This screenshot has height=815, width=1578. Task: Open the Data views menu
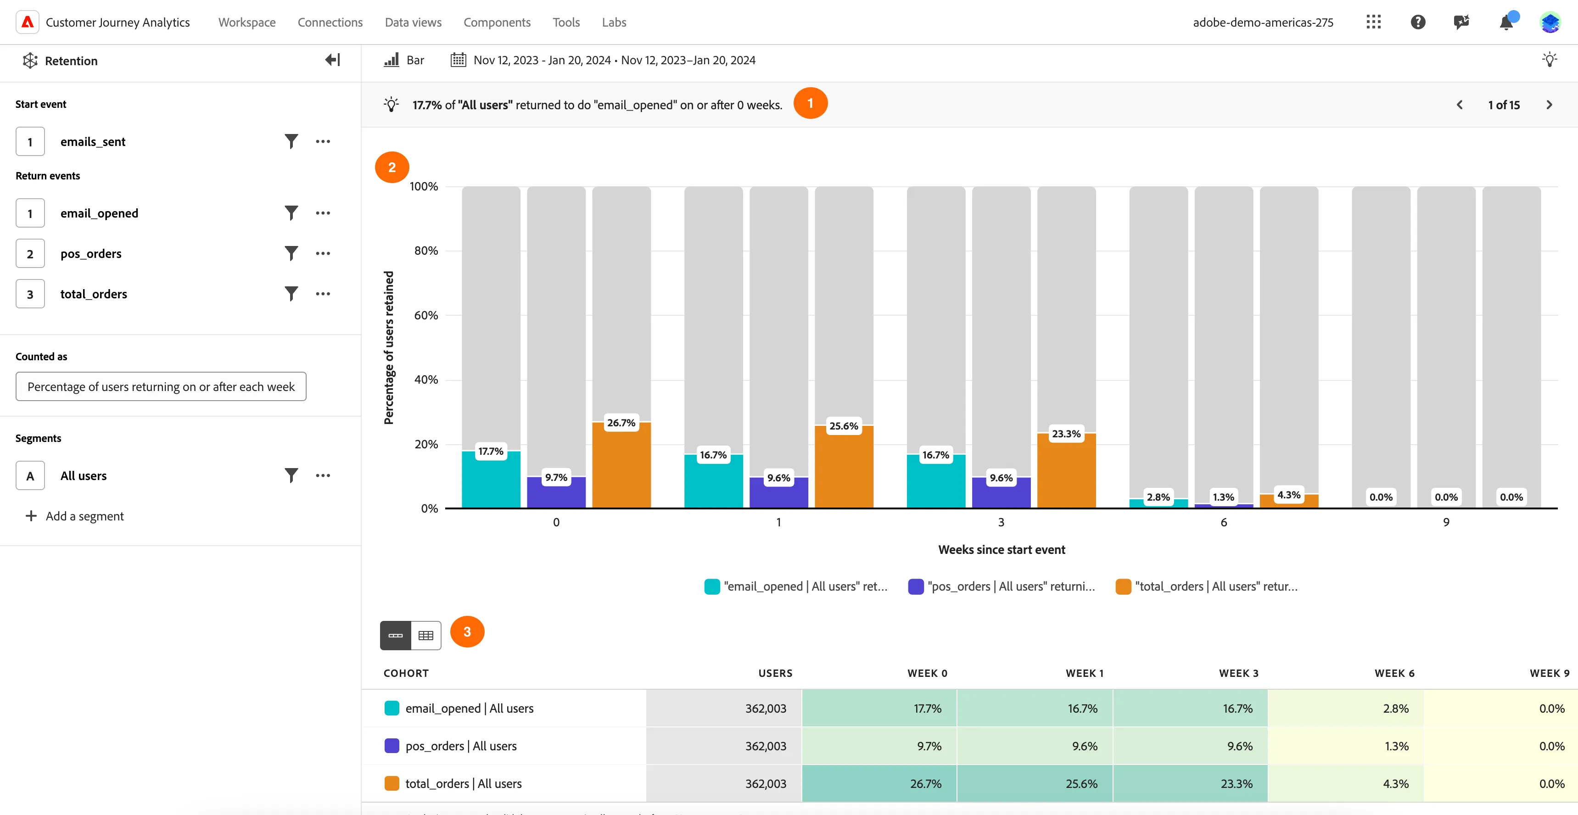tap(413, 22)
